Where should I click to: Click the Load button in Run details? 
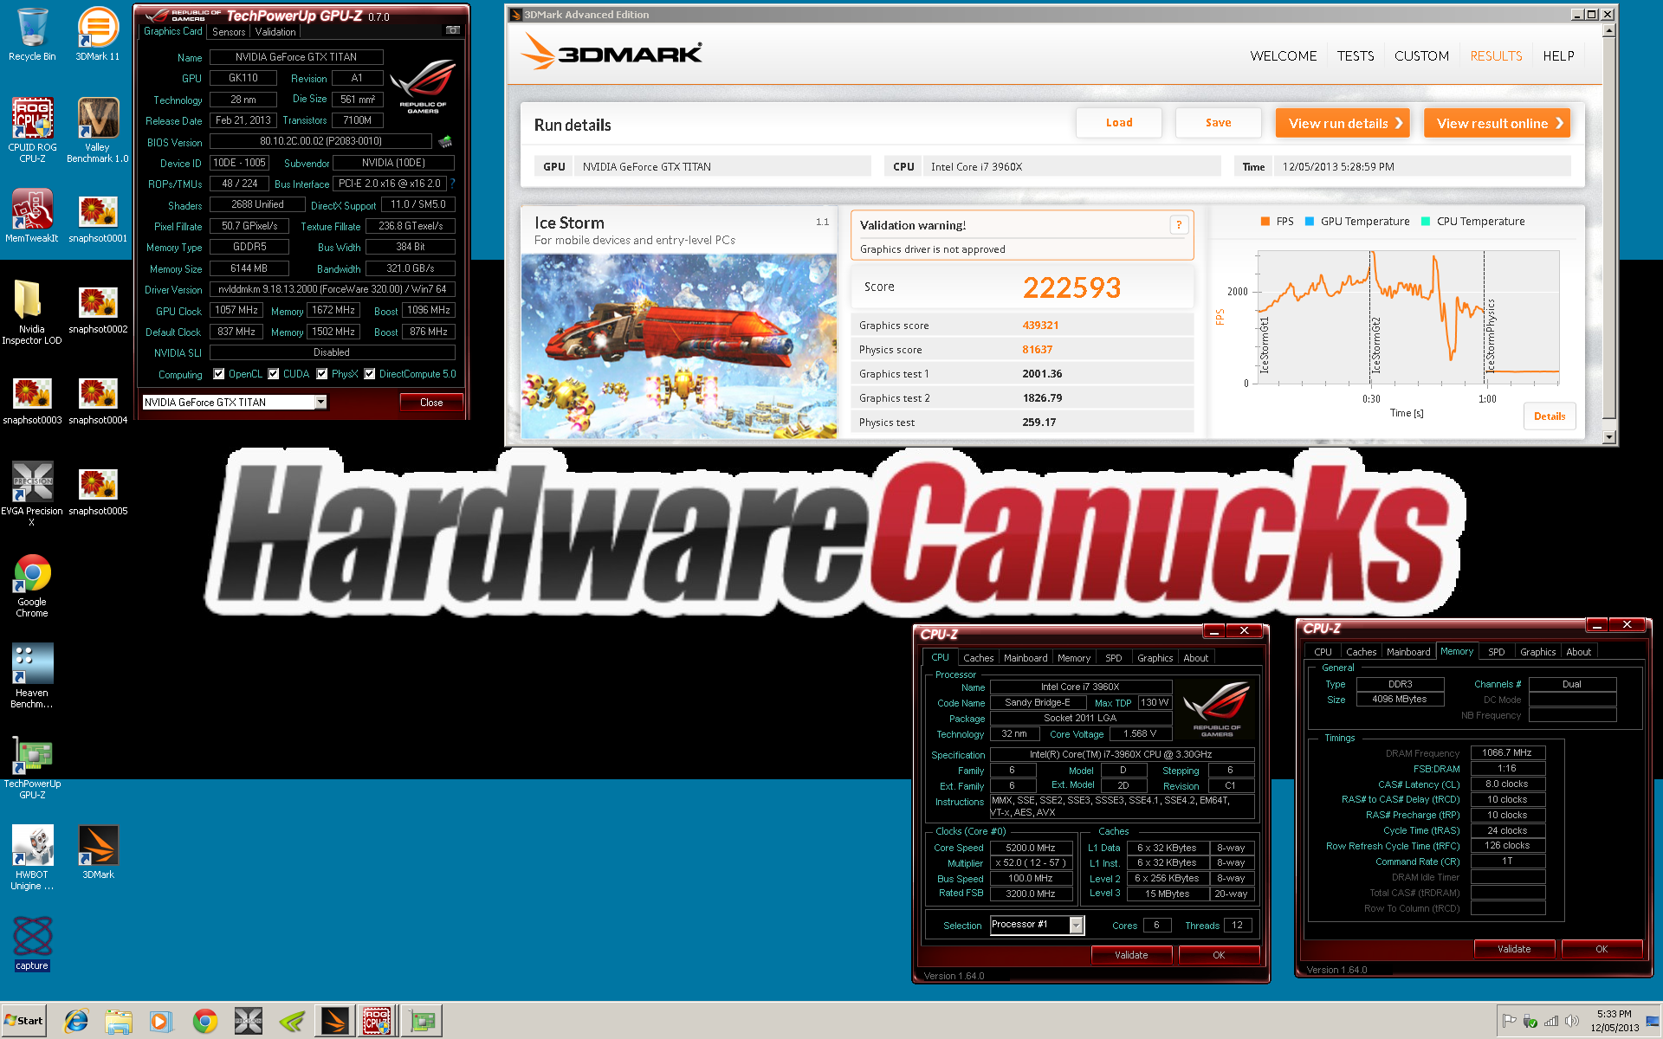point(1119,123)
